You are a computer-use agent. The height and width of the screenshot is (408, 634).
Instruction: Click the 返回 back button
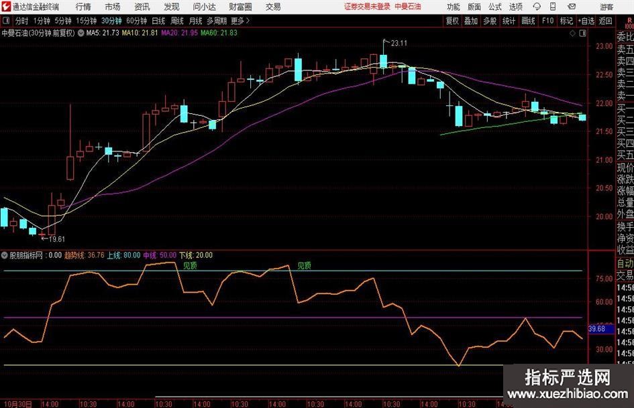pyautogui.click(x=605, y=21)
